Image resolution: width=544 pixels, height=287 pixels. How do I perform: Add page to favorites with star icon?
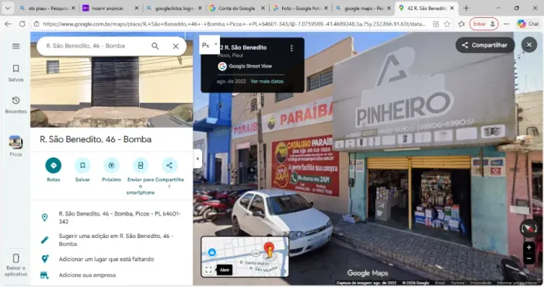(x=447, y=24)
